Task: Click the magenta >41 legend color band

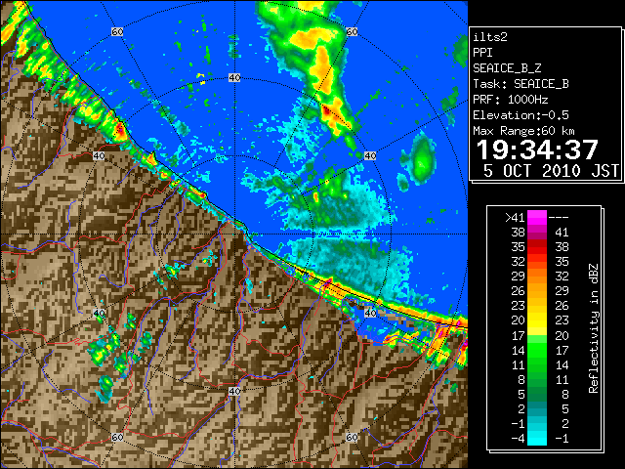Action: (537, 217)
